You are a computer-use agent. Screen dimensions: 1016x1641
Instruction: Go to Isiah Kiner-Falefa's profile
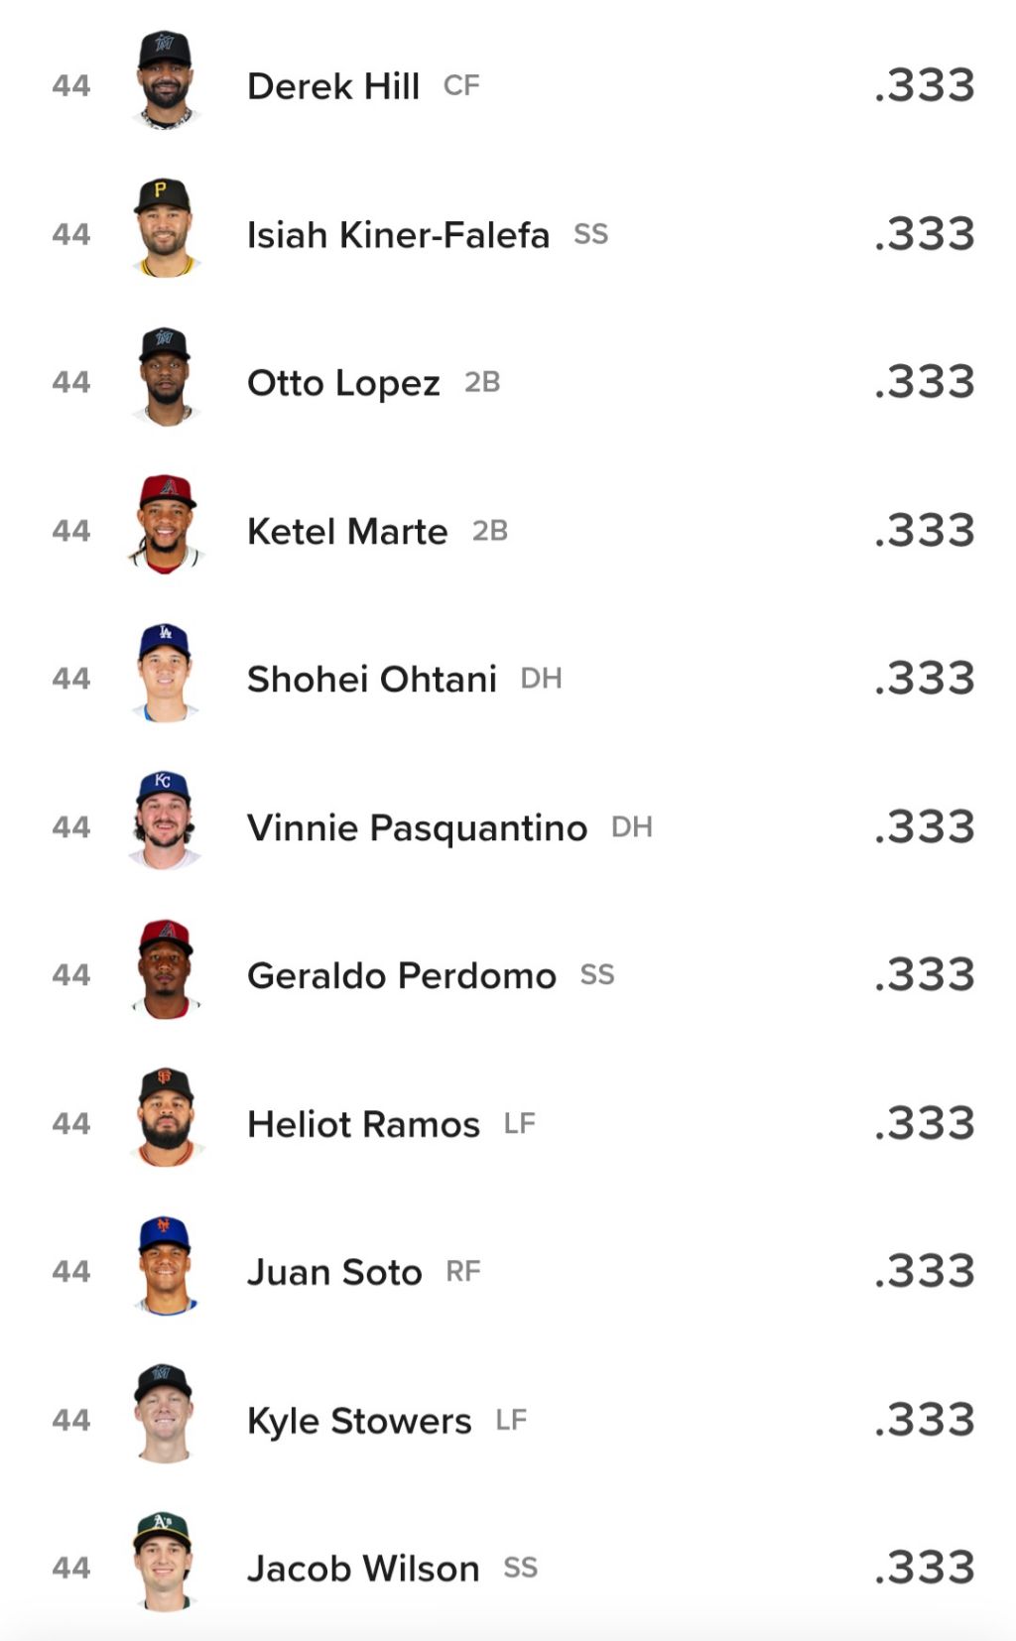(x=398, y=235)
